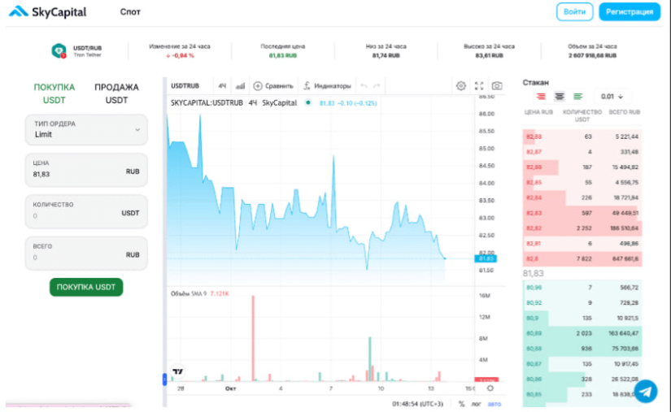Click sell order row priced 82,81

(582, 244)
